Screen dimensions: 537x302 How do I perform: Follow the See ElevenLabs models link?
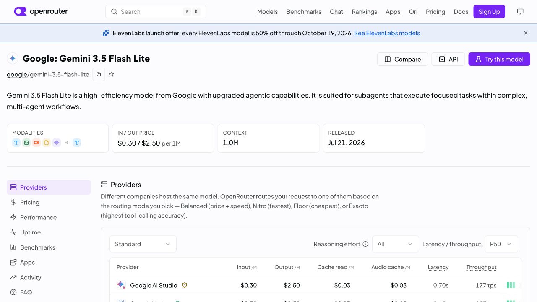(x=387, y=33)
